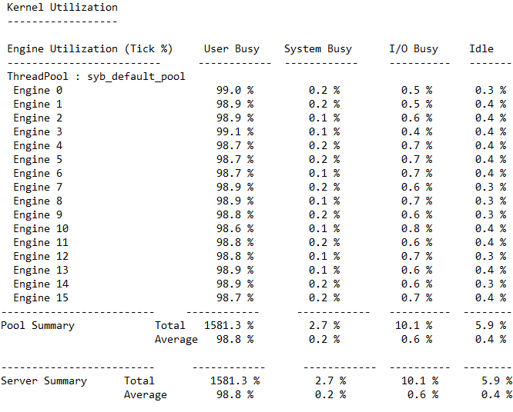This screenshot has width=513, height=412.
Task: Click the 'Engine 13' row label
Action: coord(41,271)
